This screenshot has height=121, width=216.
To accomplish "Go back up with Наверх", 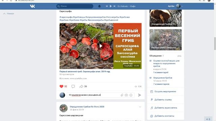I will click(x=8, y=13).
